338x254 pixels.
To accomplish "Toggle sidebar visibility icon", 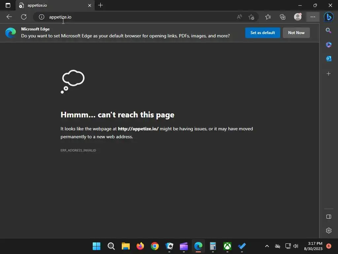I will coord(328,217).
